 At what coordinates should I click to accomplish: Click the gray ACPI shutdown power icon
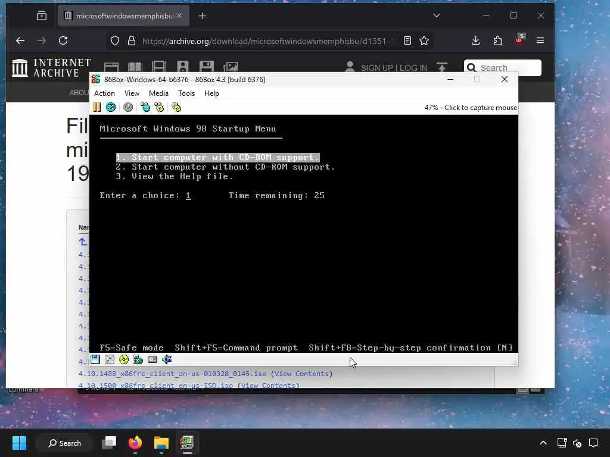coord(128,107)
